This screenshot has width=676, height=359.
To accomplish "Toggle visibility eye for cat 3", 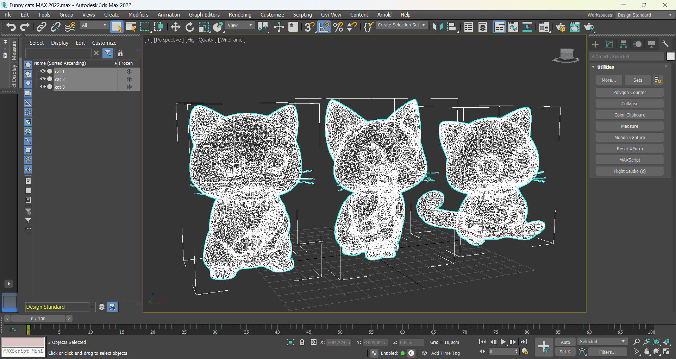I will coord(43,87).
